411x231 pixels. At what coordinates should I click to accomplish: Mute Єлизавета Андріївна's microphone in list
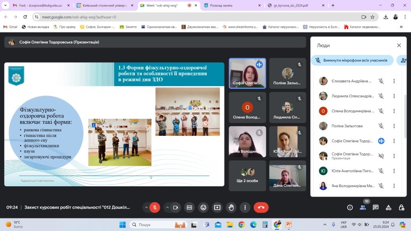381,81
